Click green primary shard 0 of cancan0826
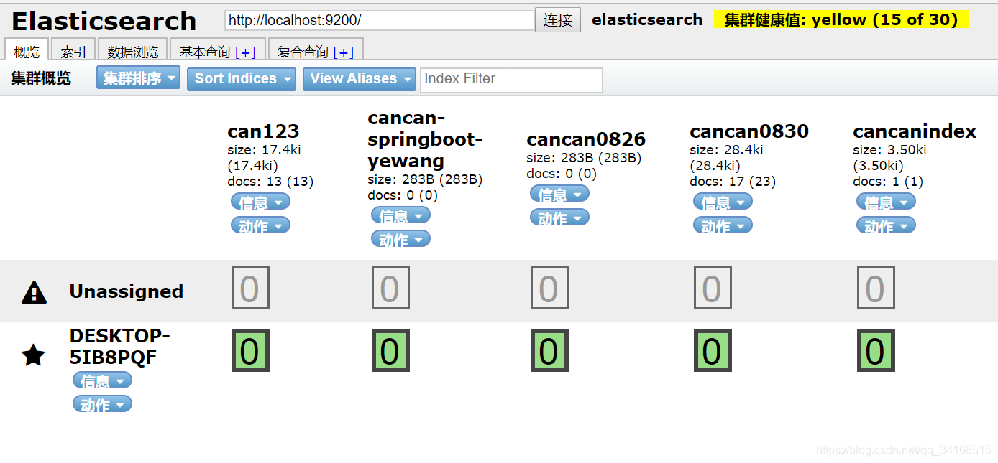The height and width of the screenshot is (463, 998). pos(549,350)
